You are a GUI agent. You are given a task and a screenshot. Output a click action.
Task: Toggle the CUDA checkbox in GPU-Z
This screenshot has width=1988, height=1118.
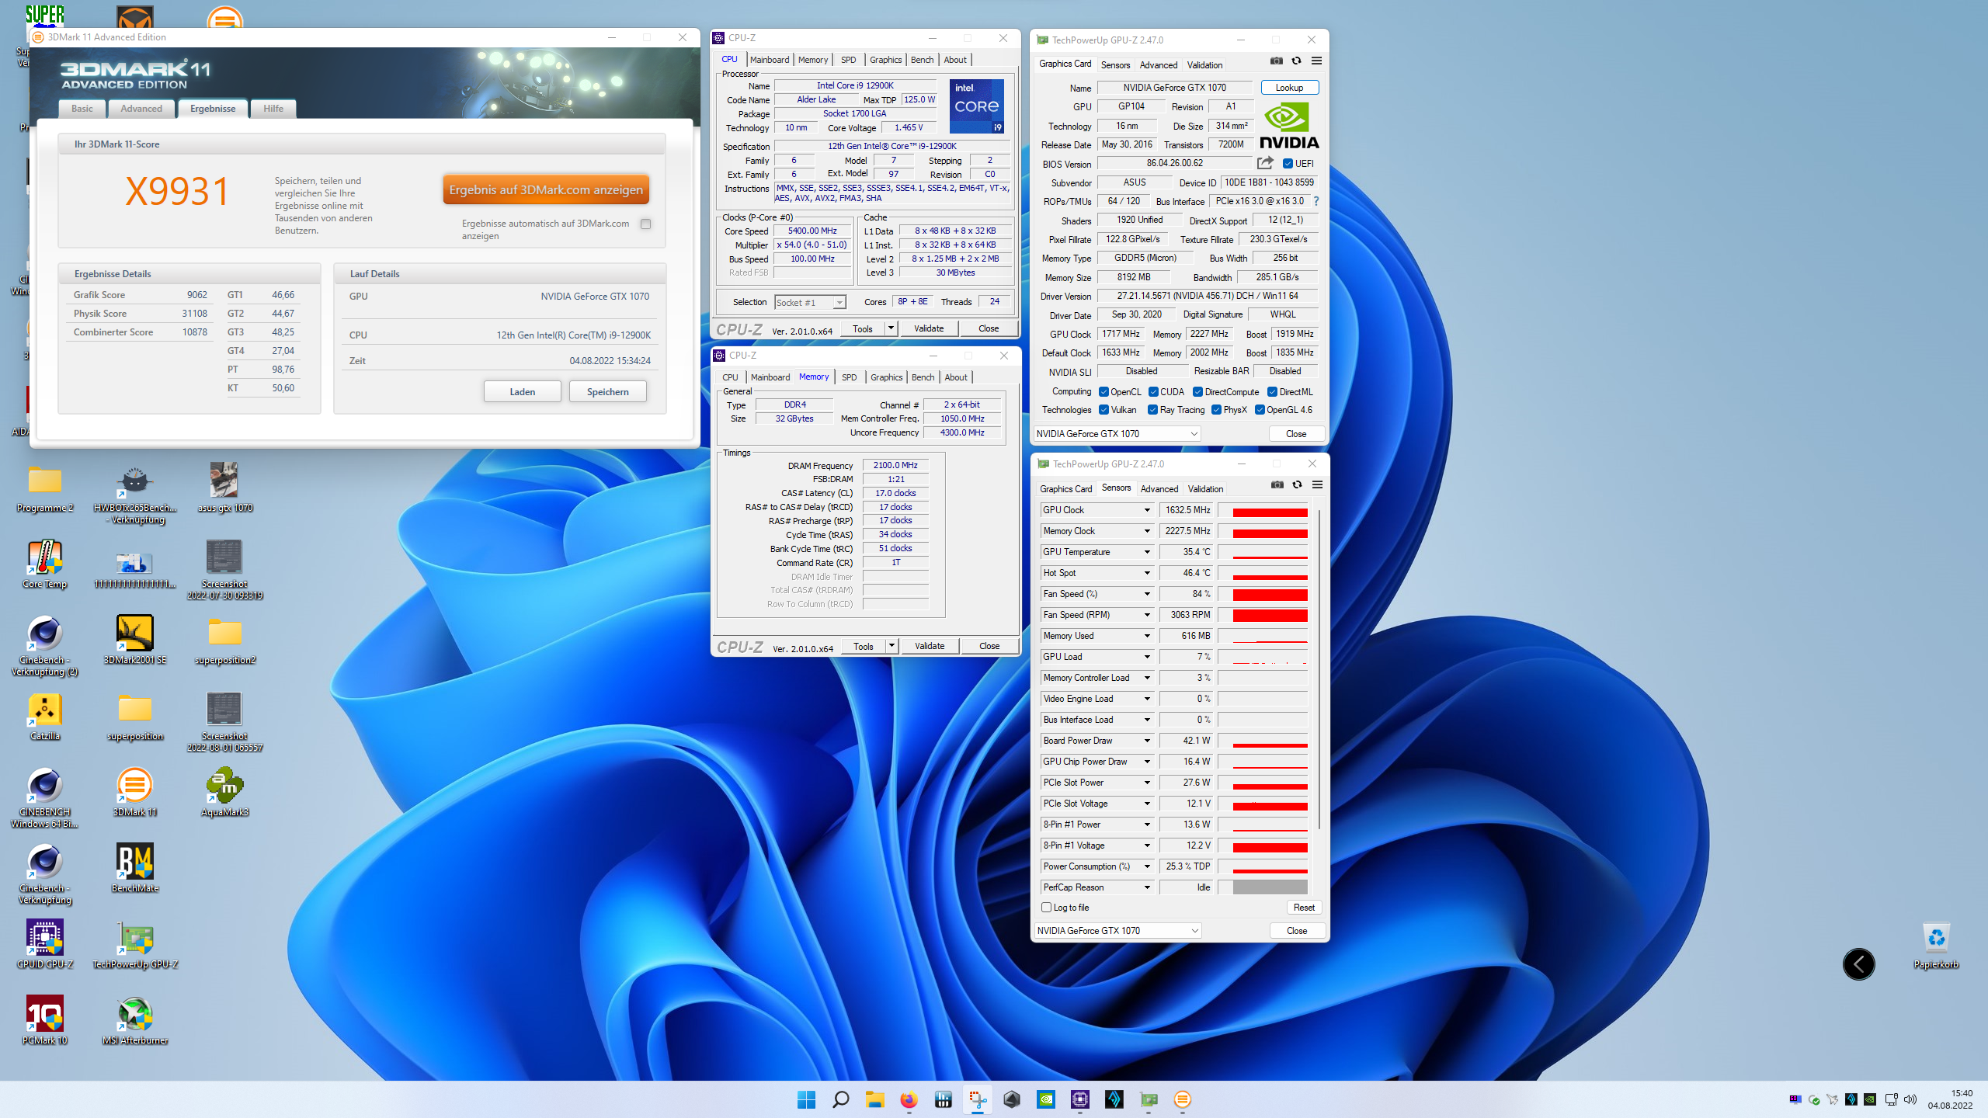click(x=1153, y=392)
